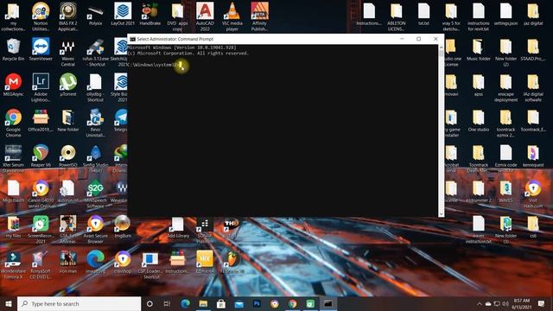Open Affinity Publisher desktop shortcut
This screenshot has width=553, height=311.
259,16
